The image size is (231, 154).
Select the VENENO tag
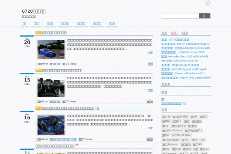click(x=181, y=117)
